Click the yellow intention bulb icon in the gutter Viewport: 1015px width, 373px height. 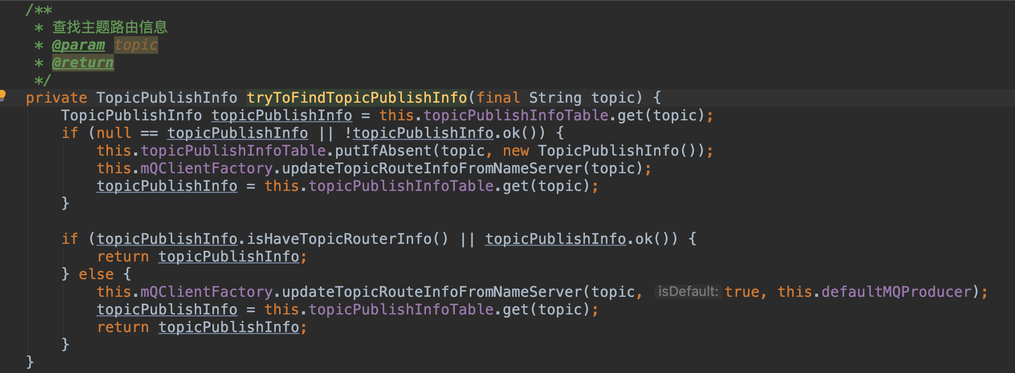click(2, 95)
